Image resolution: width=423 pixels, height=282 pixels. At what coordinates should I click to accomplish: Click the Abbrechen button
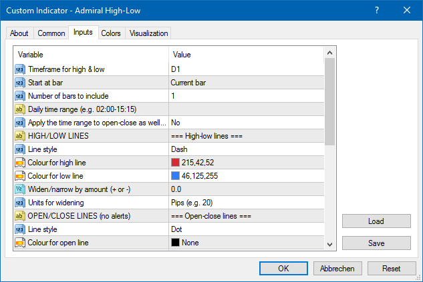(x=337, y=268)
